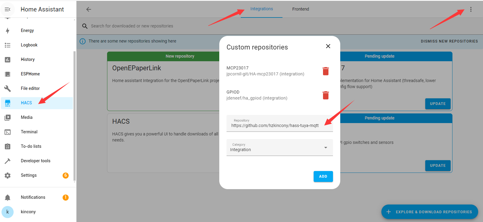
Task: Delete the GPIOD custom repository
Action: point(326,95)
